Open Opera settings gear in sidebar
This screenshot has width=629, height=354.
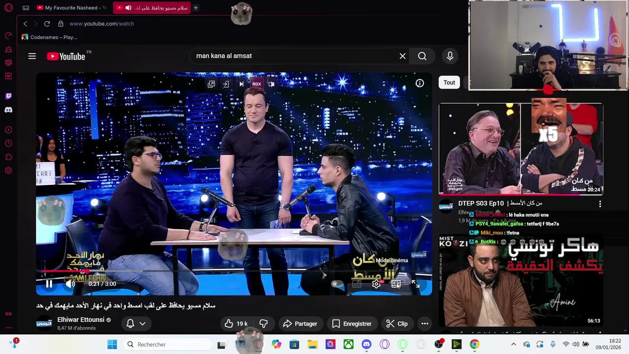pos(8,171)
